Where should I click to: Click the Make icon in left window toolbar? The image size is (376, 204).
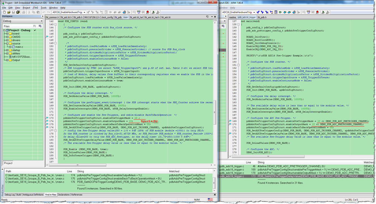click(139, 12)
